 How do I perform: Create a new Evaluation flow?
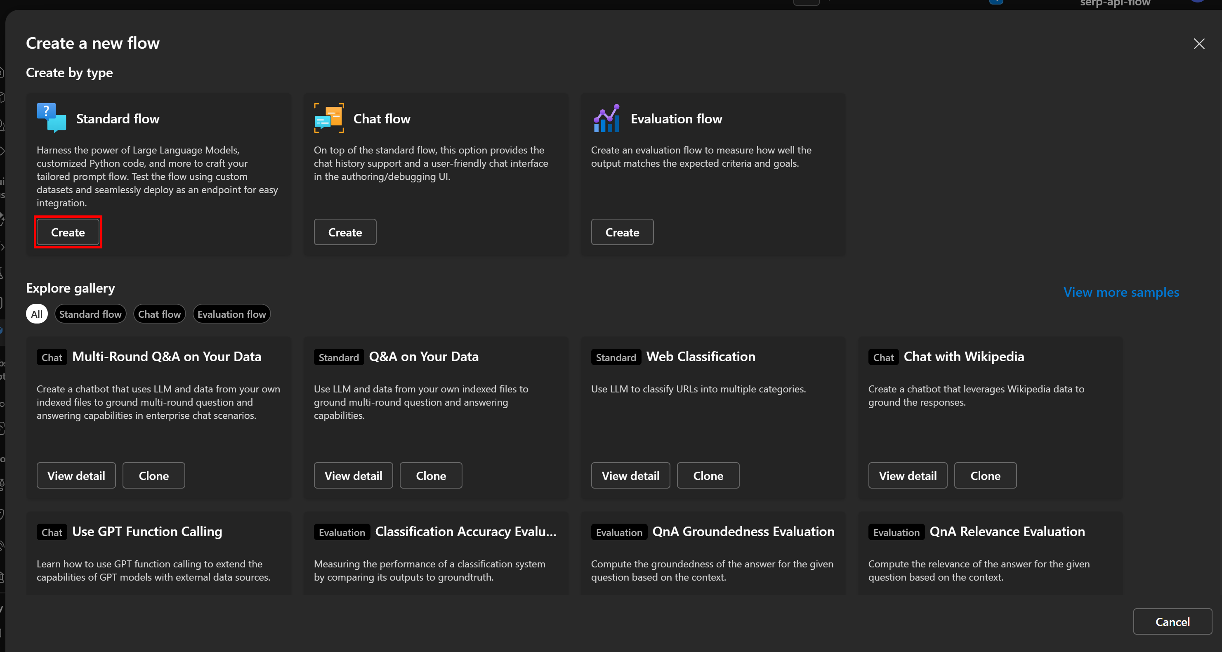point(622,232)
